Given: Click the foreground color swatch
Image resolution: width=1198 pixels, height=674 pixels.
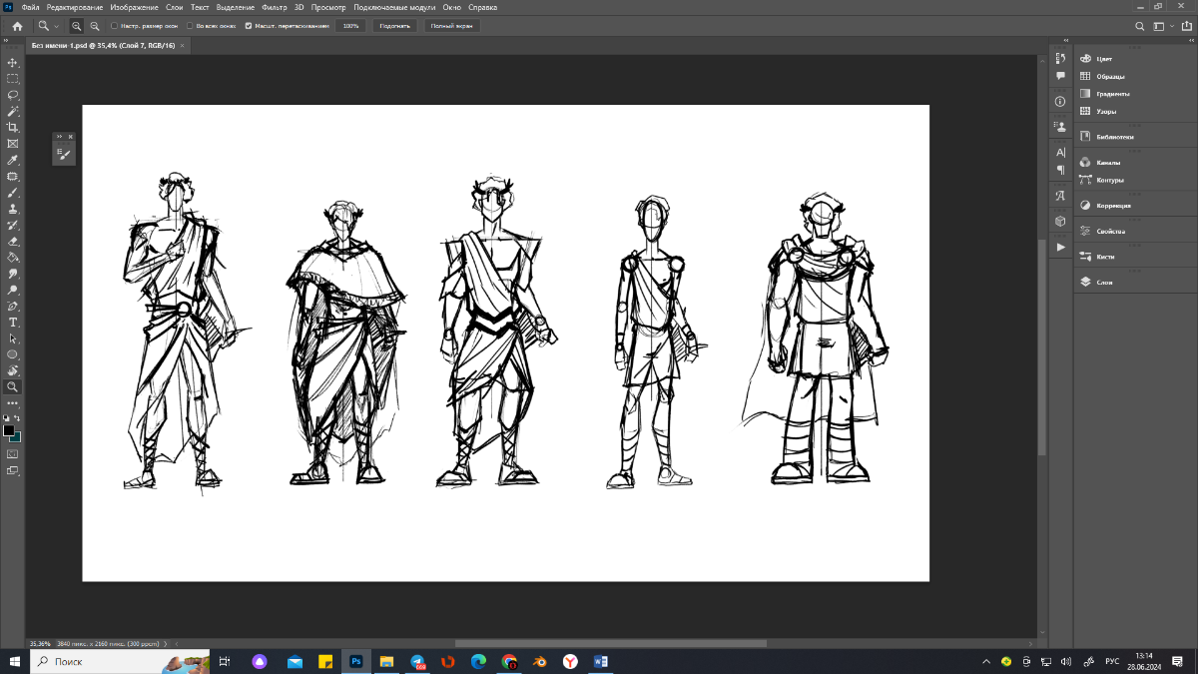Looking at the screenshot, I should 9,430.
